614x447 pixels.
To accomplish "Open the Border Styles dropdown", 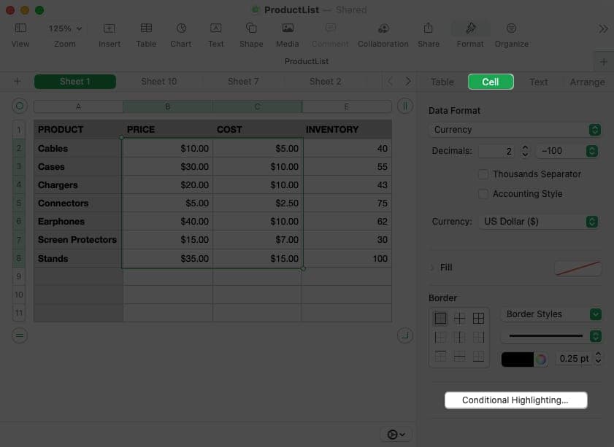I will click(x=551, y=314).
